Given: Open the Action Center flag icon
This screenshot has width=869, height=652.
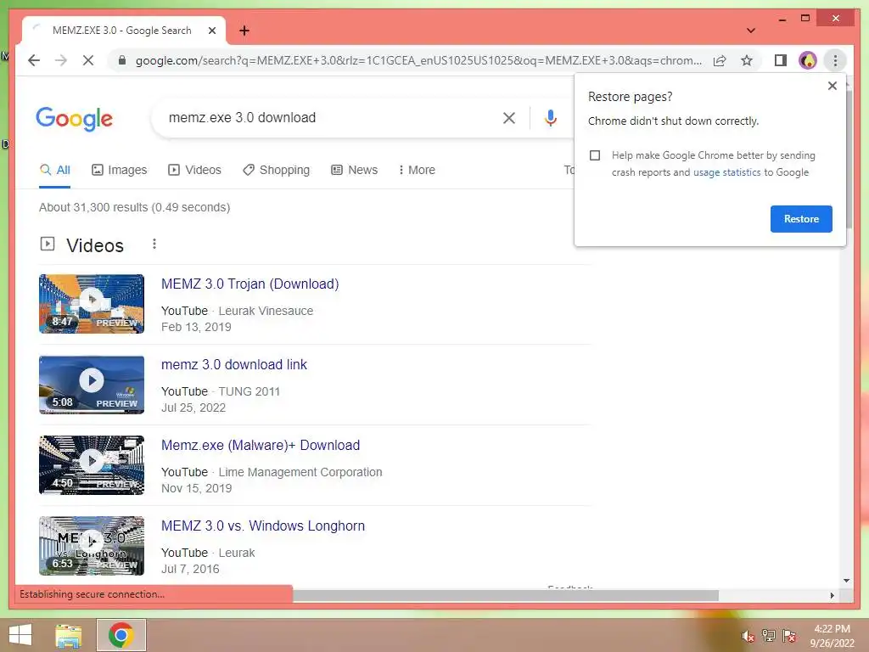Looking at the screenshot, I should 789,636.
